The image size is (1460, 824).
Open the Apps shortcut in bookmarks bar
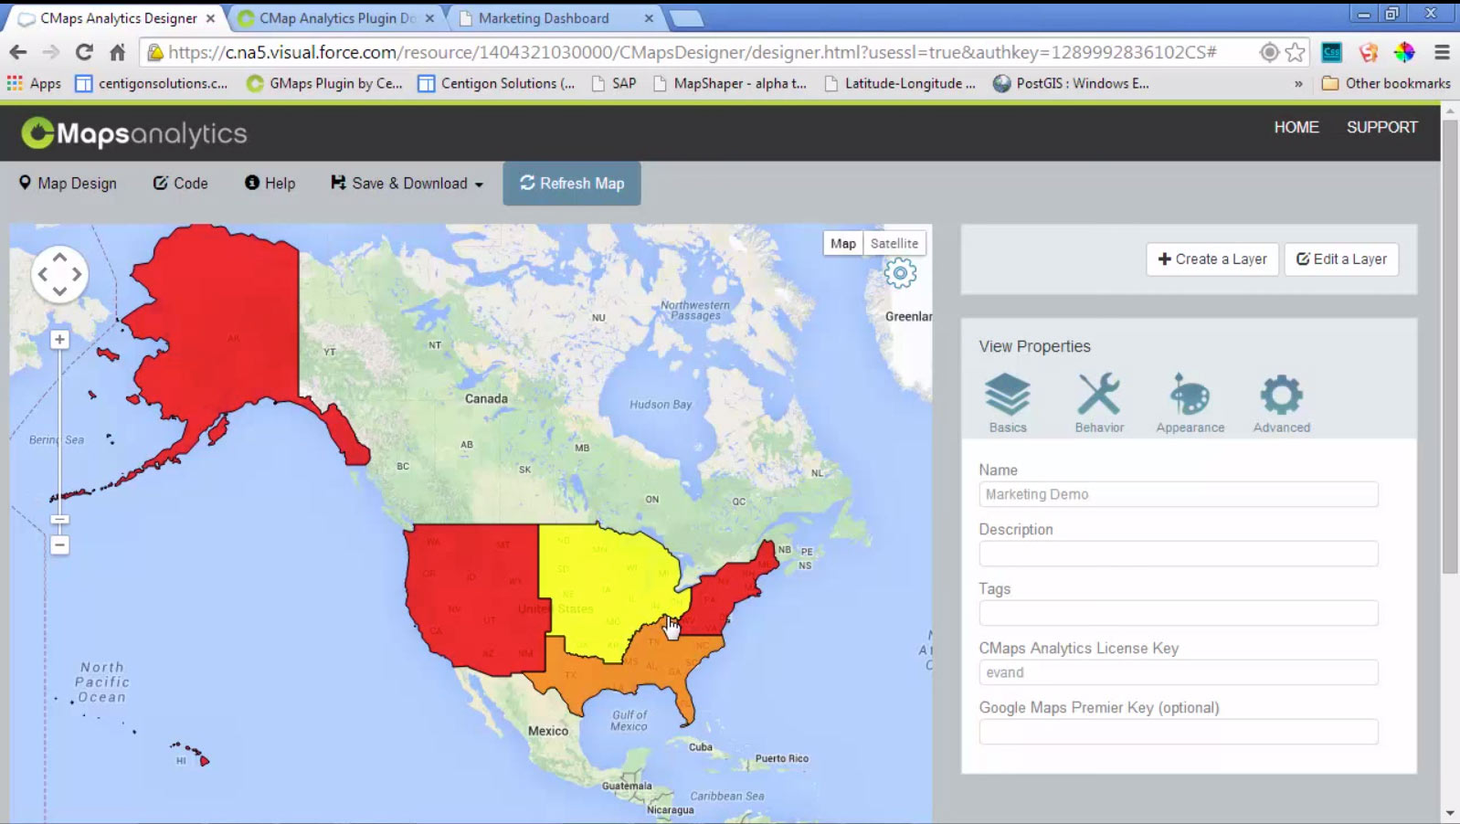click(34, 83)
